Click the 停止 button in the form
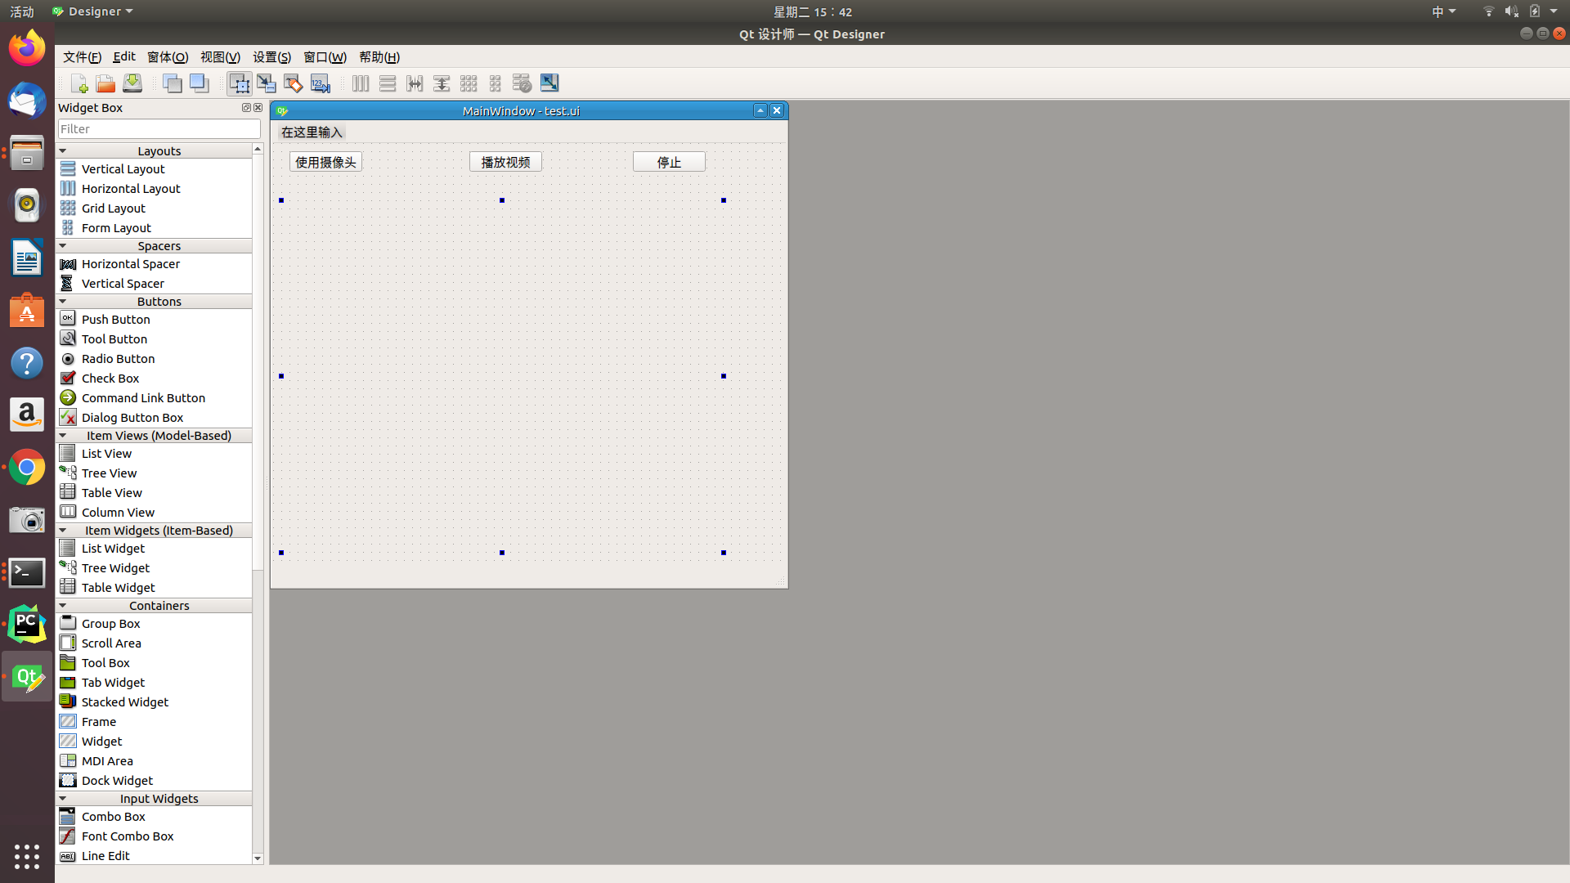Viewport: 1570px width, 883px height. (x=669, y=161)
